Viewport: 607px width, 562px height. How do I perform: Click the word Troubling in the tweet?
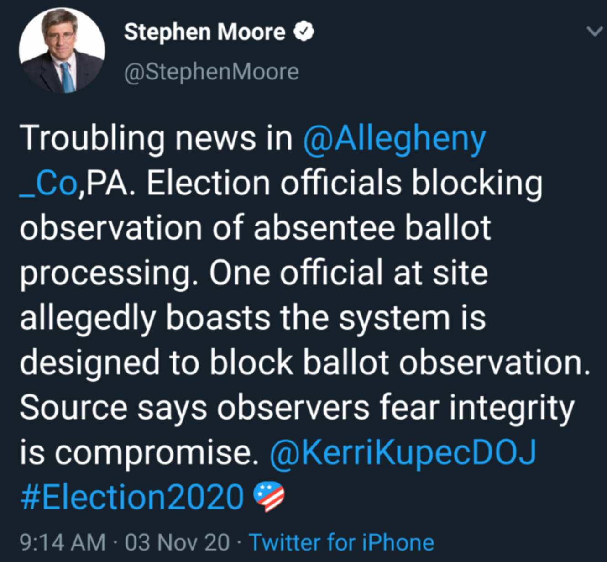coord(92,138)
